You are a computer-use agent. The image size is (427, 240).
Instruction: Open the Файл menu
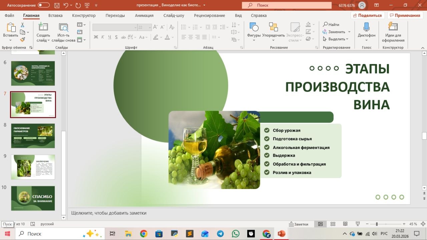point(9,15)
